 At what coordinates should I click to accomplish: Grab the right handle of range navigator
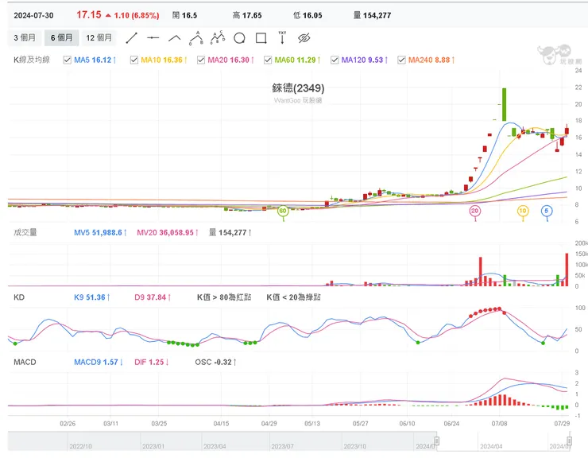coord(569,441)
